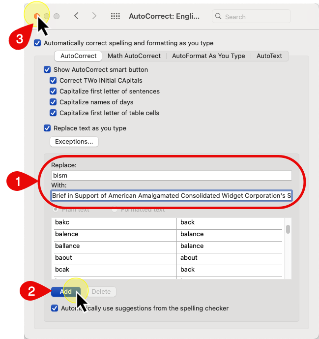Open the Exceptions... dialog
Viewport: 319px width, 339px height.
coord(74,142)
